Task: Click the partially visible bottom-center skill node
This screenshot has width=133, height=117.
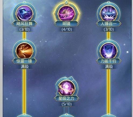Action: tap(66, 115)
